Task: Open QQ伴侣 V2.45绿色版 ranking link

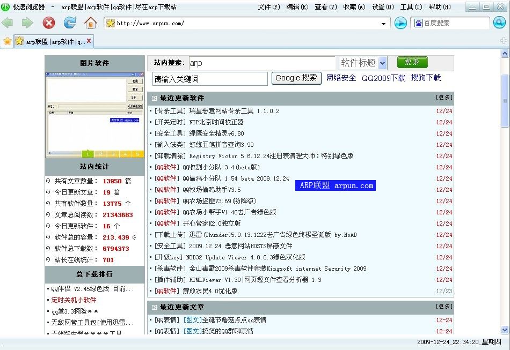Action: (92, 289)
